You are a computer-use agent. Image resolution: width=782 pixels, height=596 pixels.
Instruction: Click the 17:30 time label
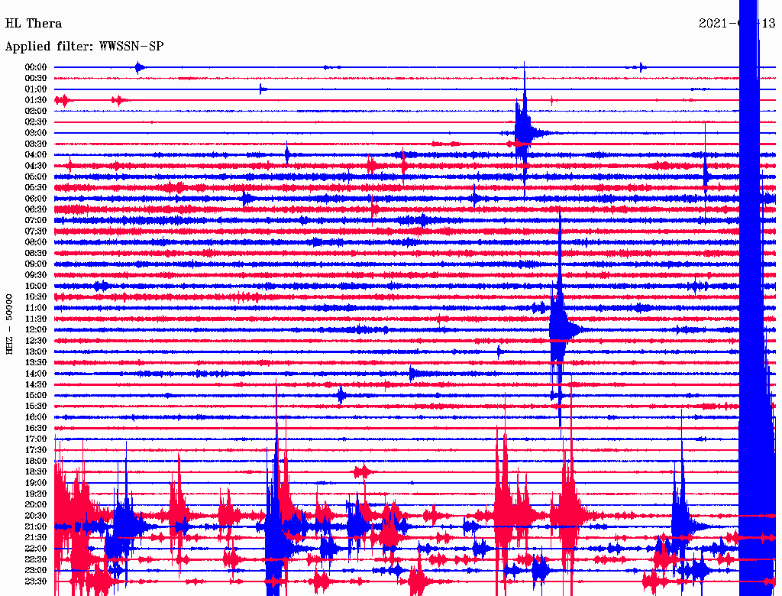36,450
